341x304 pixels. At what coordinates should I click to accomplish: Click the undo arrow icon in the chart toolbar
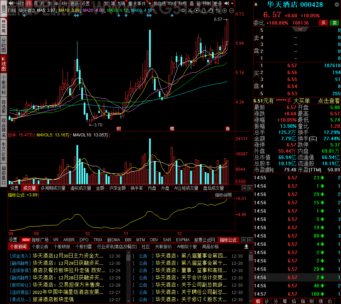point(218,10)
